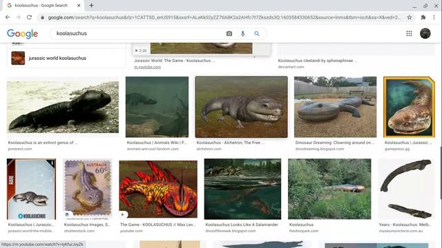
Task: Open the jurassic-world-the-mobile source link
Action: point(31,231)
